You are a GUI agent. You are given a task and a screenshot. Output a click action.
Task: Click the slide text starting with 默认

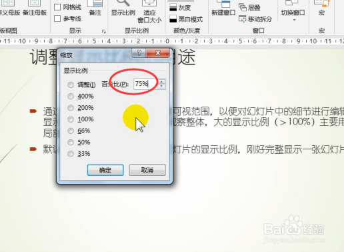pos(193,149)
